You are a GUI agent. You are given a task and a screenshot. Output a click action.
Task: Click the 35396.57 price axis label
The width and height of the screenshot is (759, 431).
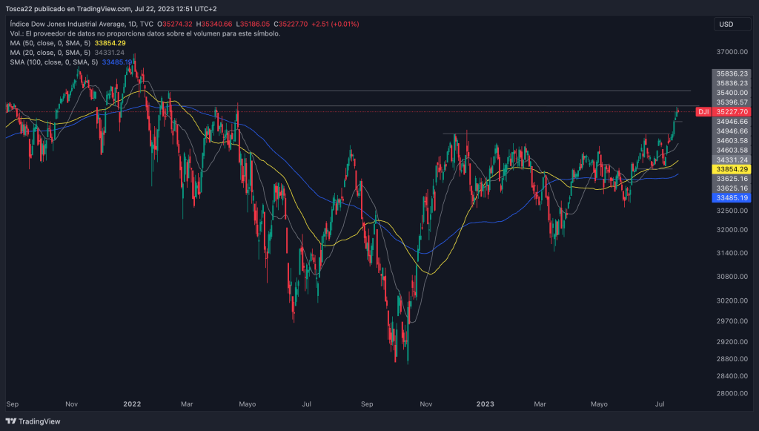click(732, 102)
